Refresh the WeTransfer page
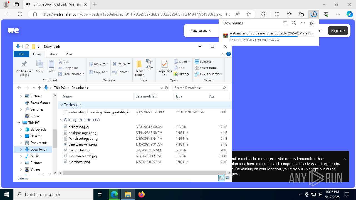Viewport: 356px width, 200px height. (x=20, y=14)
